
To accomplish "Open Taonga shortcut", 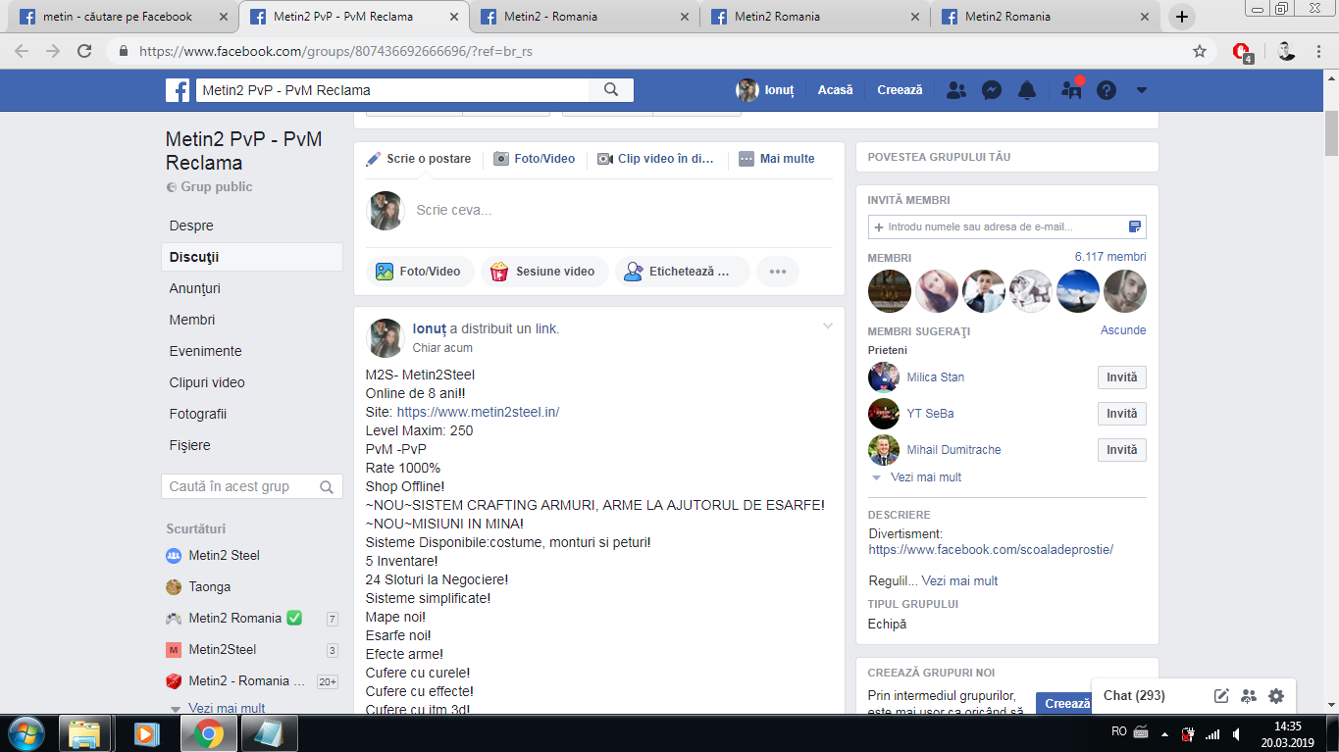I will click(209, 586).
